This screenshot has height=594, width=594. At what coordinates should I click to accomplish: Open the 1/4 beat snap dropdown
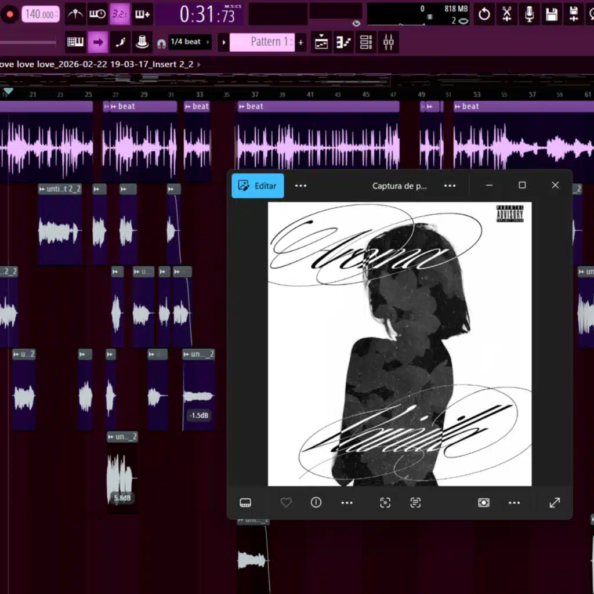[x=190, y=42]
